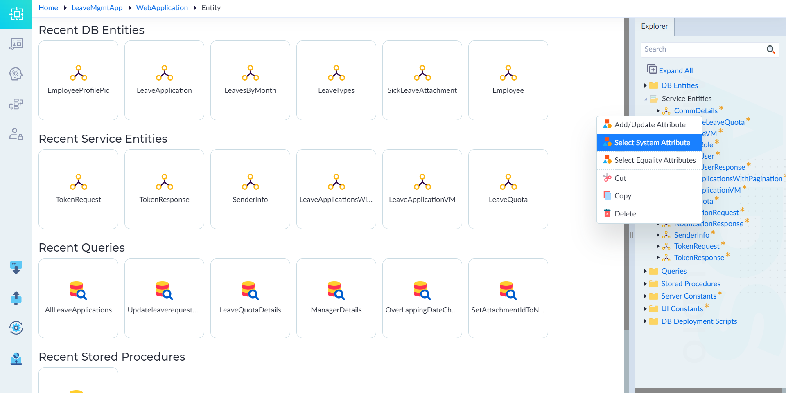Open the UI designer icon in the sidebar

[x=16, y=44]
